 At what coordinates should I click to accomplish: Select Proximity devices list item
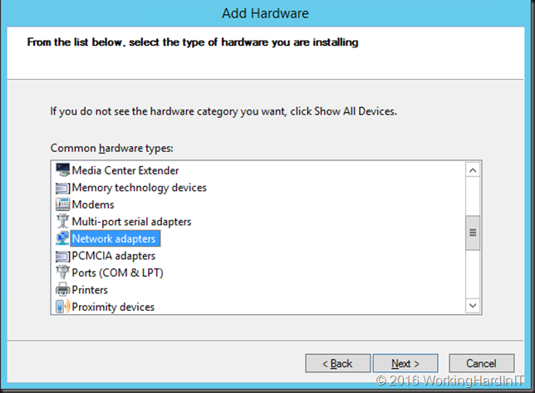[113, 307]
